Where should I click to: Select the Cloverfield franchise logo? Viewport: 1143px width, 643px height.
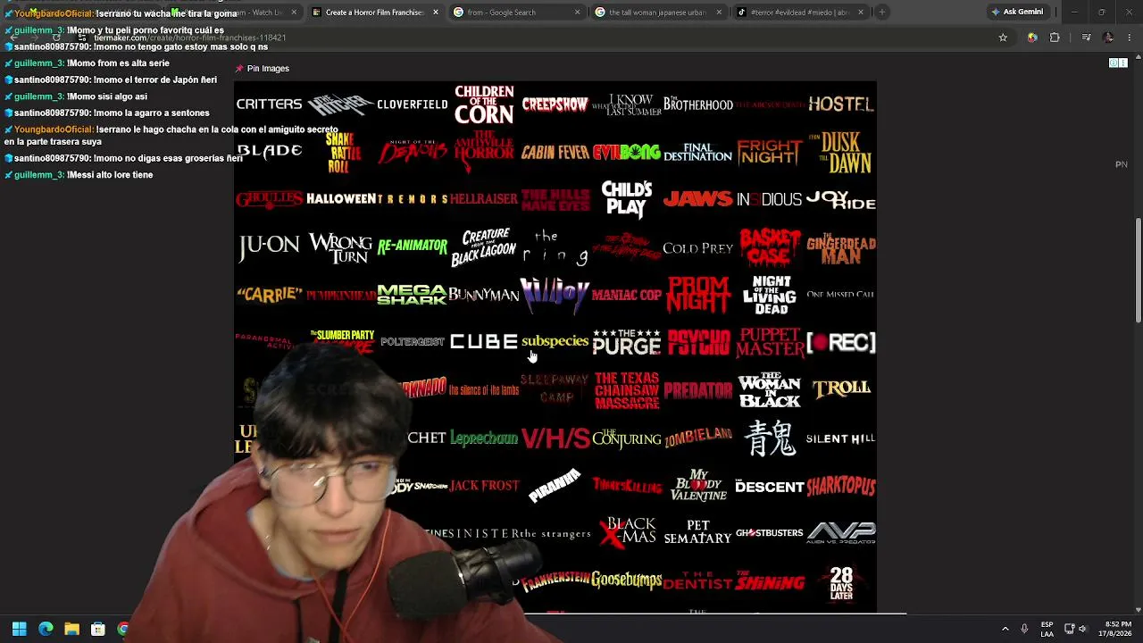tap(412, 104)
